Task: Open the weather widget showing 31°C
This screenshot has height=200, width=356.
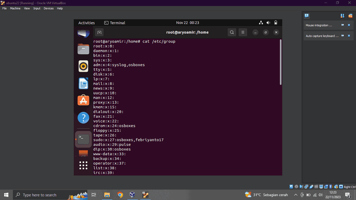Action: point(266,195)
